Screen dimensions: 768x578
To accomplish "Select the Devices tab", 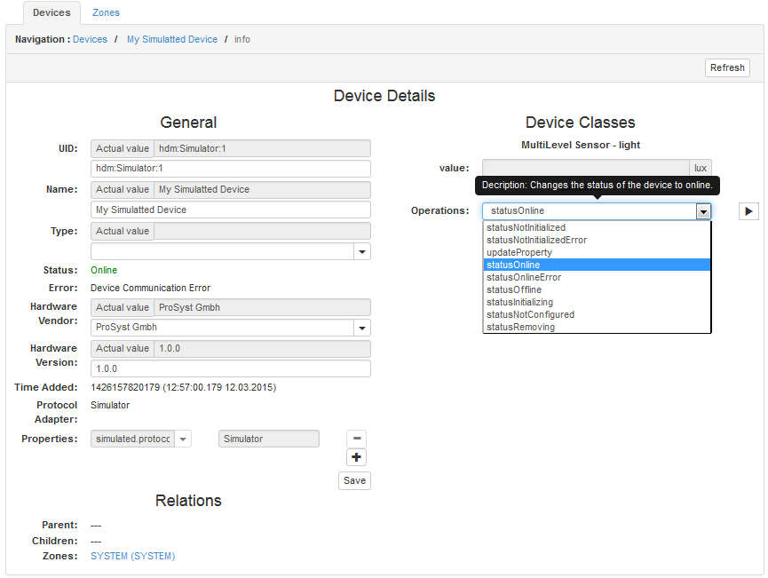I will [x=51, y=12].
